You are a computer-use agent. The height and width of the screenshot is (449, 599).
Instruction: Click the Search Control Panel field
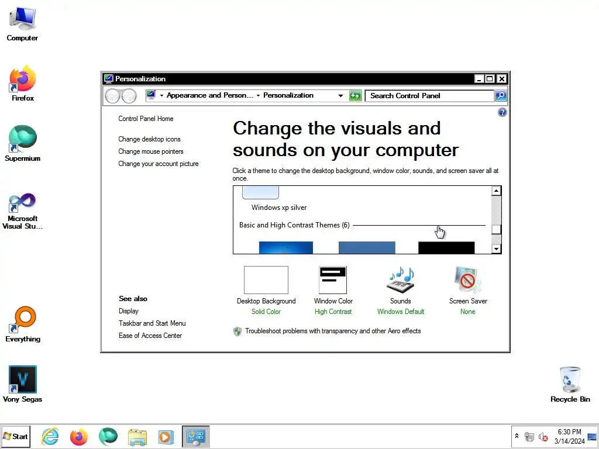coord(429,95)
